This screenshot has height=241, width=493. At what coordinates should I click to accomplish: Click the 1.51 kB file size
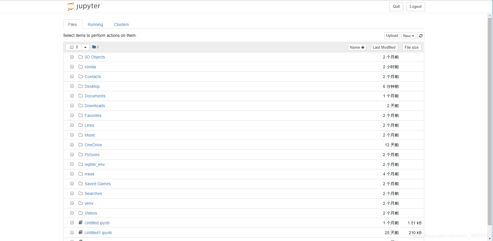coord(414,223)
